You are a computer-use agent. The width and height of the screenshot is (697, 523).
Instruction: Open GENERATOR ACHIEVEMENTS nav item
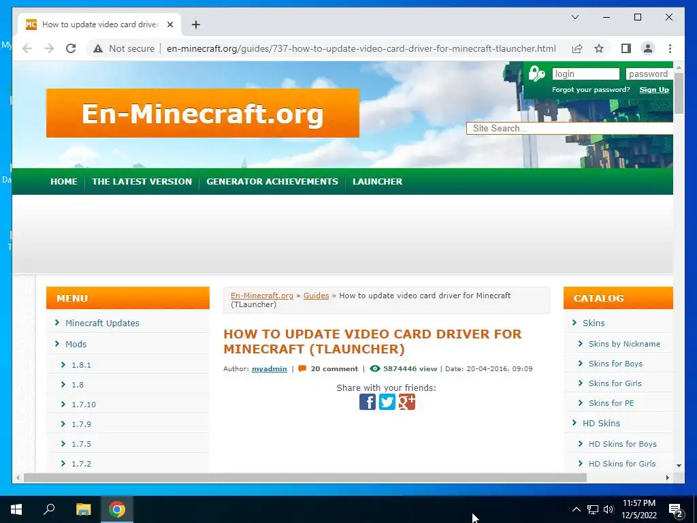pyautogui.click(x=272, y=181)
